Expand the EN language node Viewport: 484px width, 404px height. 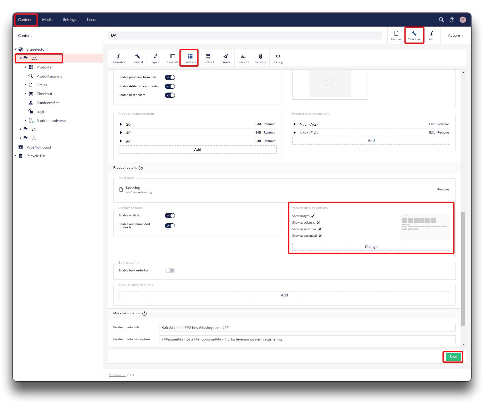[x=21, y=129]
